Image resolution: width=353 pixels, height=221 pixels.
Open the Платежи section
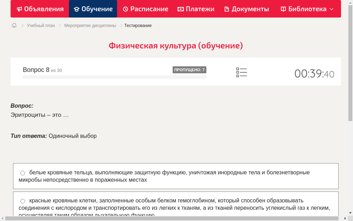pyautogui.click(x=196, y=9)
